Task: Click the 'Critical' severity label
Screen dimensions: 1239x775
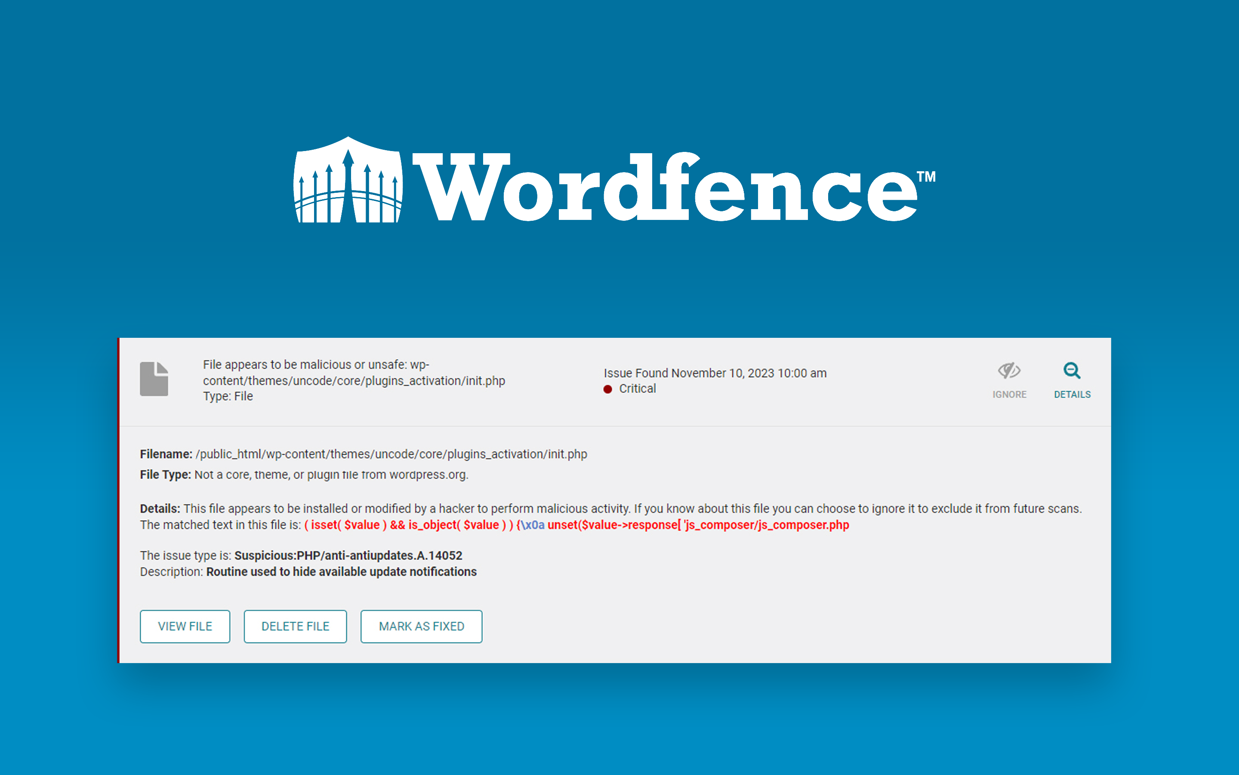Action: coord(638,389)
